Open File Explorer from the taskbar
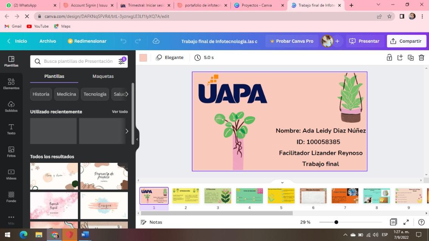429x241 pixels. (39, 235)
